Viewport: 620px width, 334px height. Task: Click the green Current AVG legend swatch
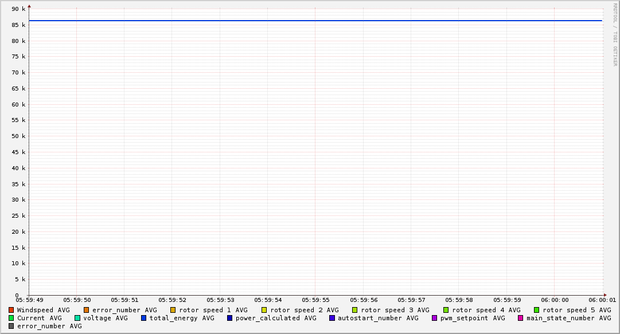(11, 318)
